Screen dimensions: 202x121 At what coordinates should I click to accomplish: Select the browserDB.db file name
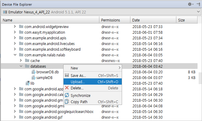tap(47, 72)
